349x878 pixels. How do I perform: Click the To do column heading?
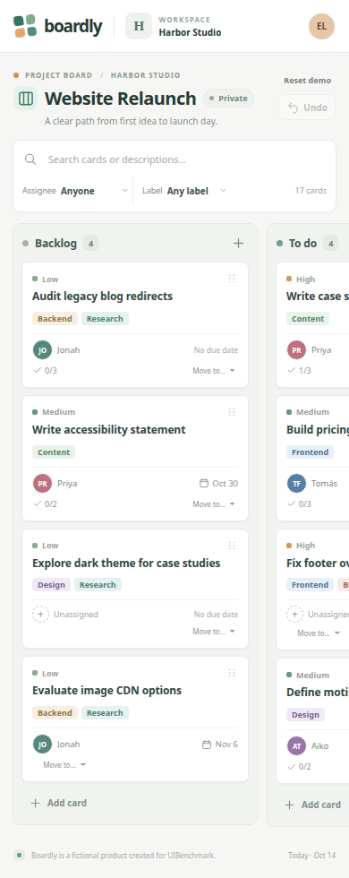tap(303, 243)
